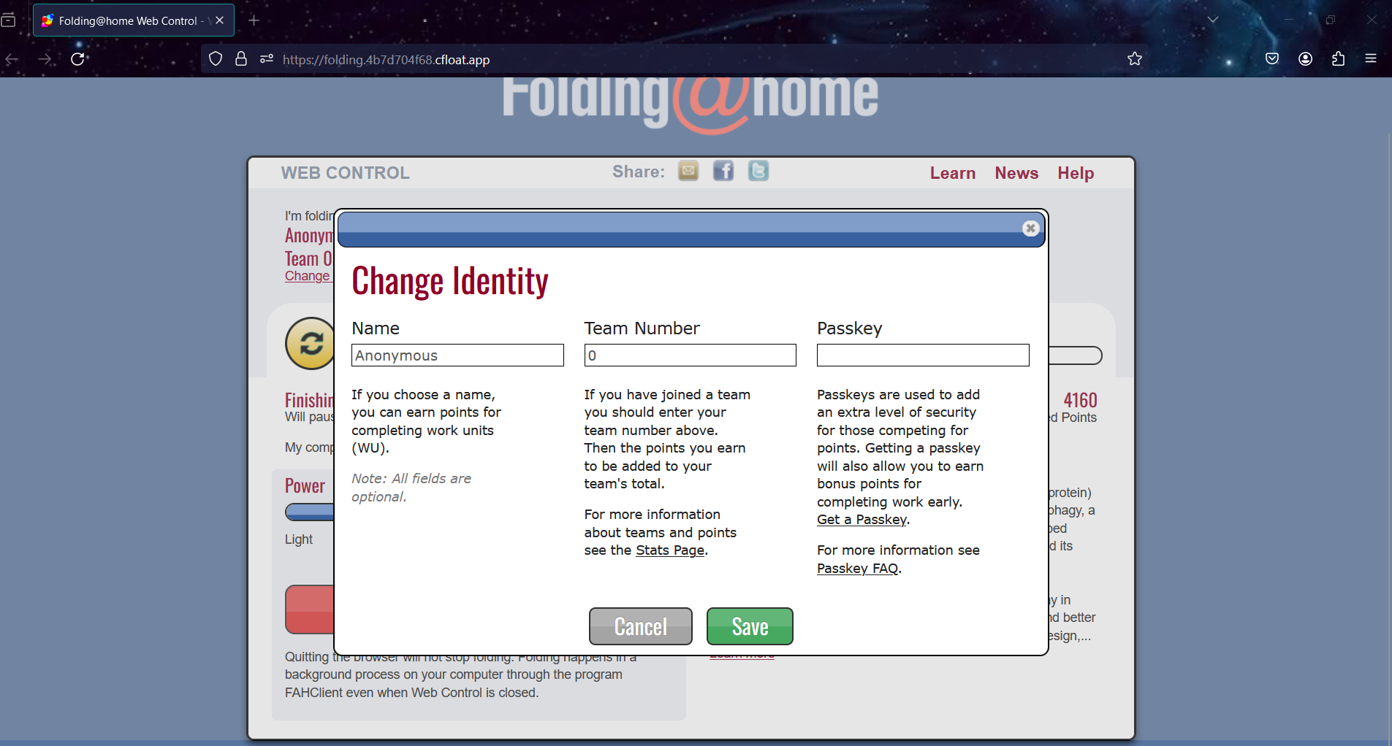List all tabs dropdown arrow
Viewport: 1392px width, 746px height.
pos(1213,20)
